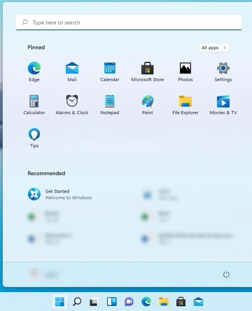Launch Calendar from pinned apps

(x=110, y=72)
